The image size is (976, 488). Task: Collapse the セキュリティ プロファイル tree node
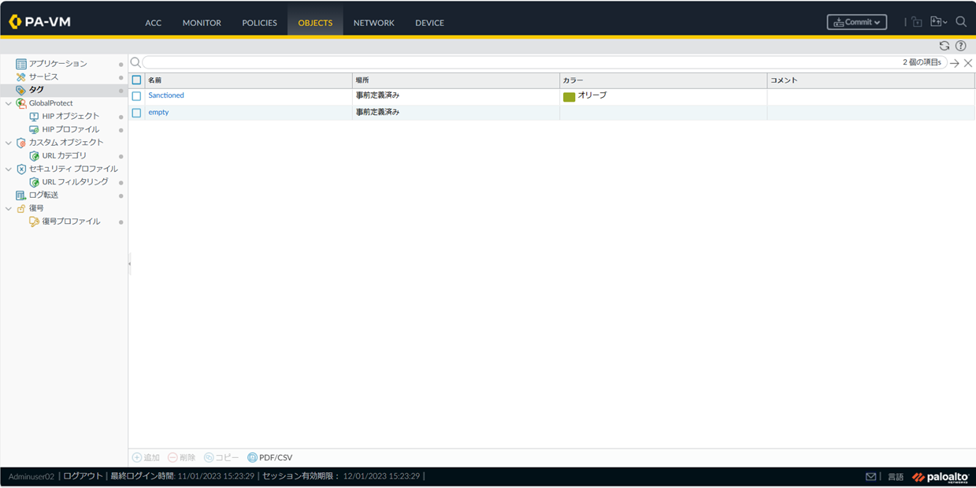pos(9,169)
